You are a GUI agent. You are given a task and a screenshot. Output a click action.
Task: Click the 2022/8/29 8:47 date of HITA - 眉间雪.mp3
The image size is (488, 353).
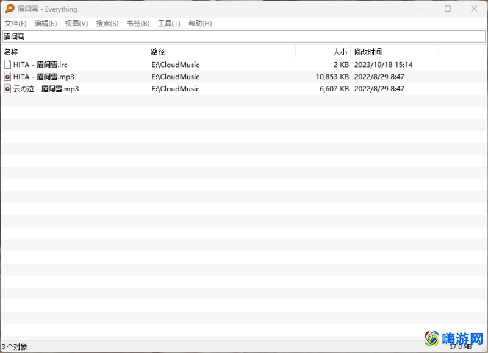[379, 77]
